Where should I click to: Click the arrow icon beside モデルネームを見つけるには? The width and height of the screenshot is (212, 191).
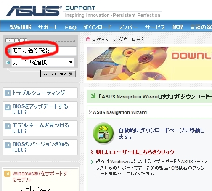(8, 126)
